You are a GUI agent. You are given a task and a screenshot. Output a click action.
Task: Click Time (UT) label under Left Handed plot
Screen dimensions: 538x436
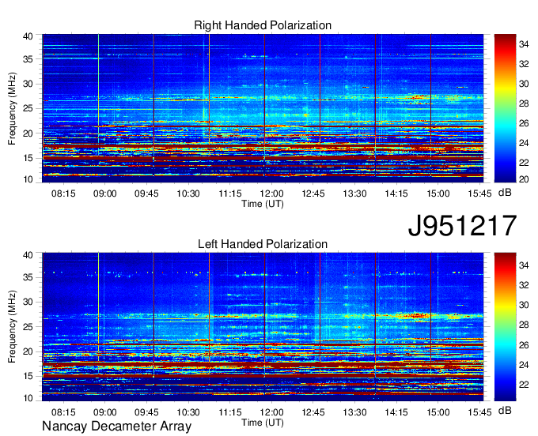[263, 423]
